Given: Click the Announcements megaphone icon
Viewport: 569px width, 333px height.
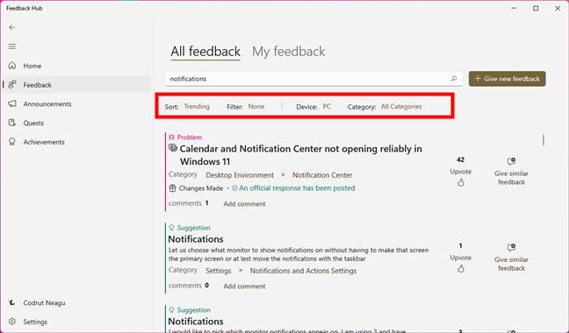Looking at the screenshot, I should coord(12,103).
